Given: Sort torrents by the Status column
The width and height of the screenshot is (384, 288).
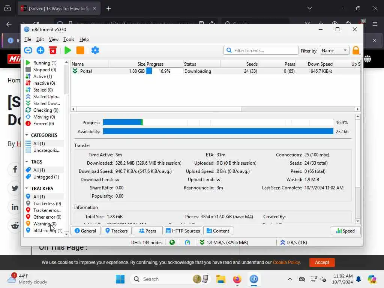Looking at the screenshot, I should [x=202, y=64].
